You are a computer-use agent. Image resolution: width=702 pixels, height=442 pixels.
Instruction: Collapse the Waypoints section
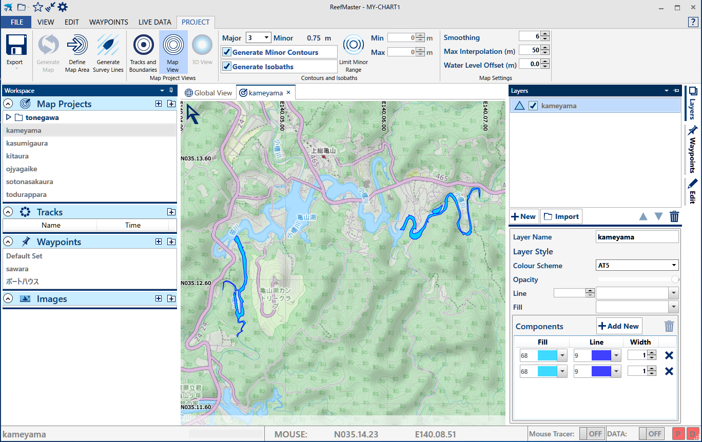click(8, 242)
